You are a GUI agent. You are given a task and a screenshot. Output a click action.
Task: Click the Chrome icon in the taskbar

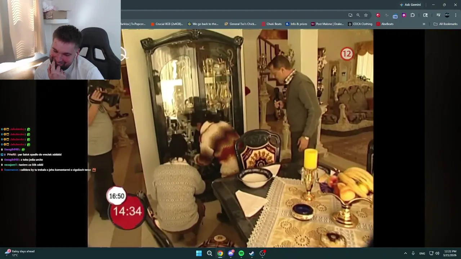tap(220, 253)
